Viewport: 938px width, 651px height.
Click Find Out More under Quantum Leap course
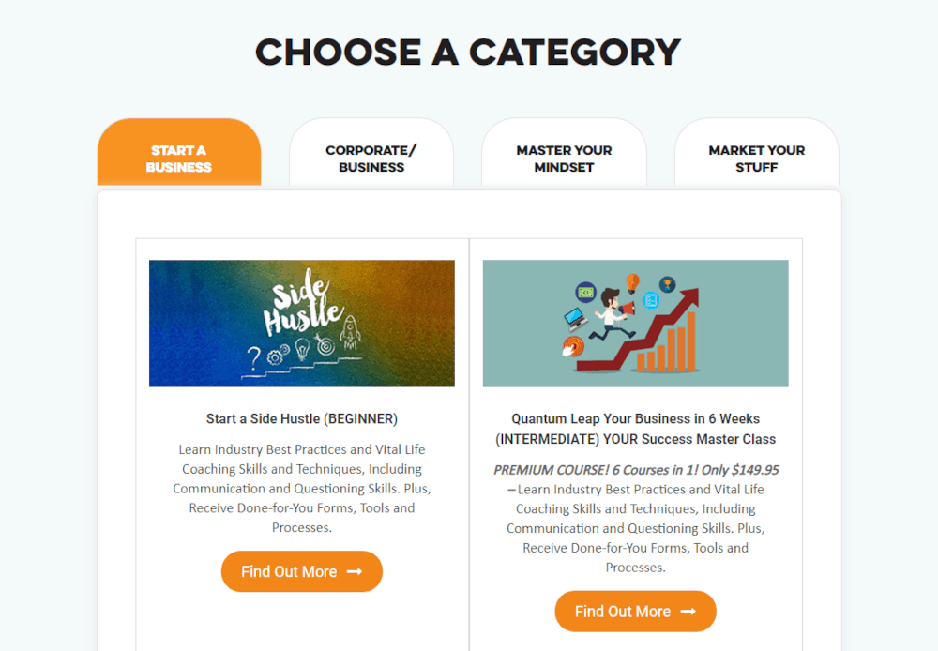(635, 612)
